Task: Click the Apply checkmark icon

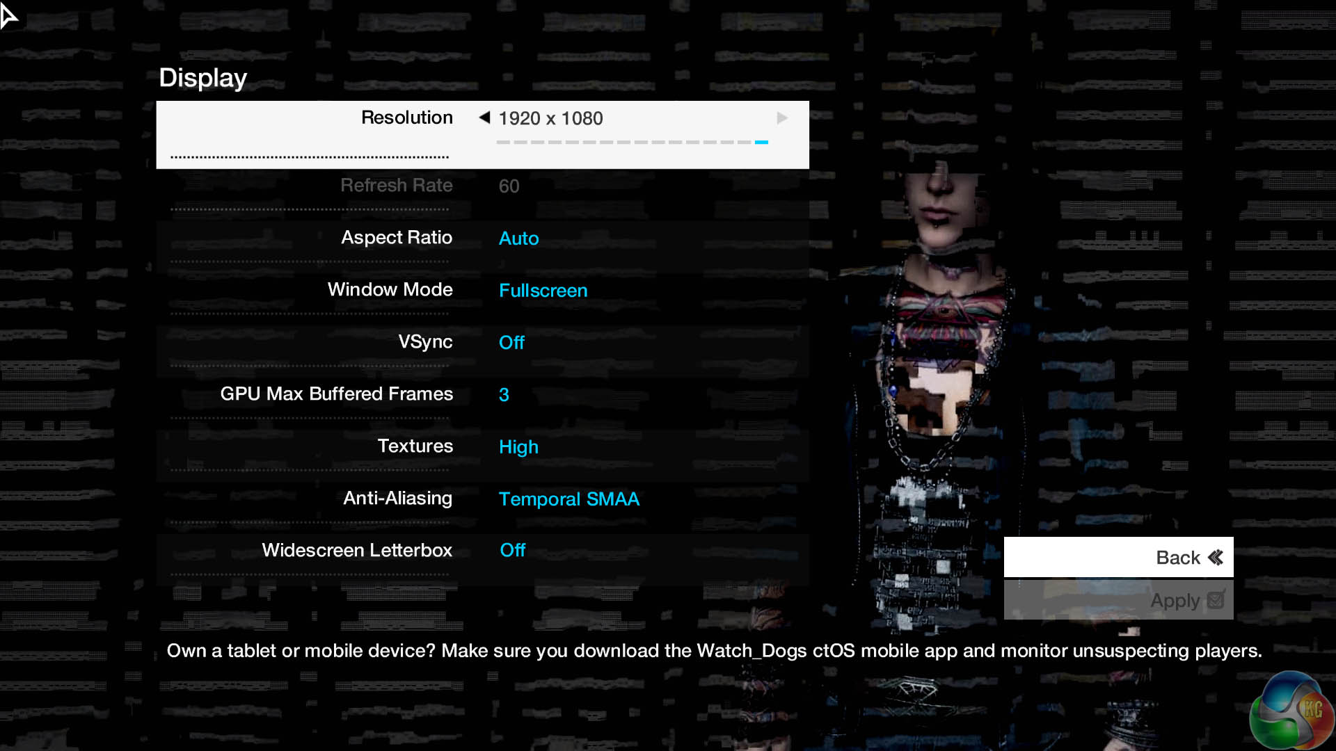Action: [x=1216, y=599]
